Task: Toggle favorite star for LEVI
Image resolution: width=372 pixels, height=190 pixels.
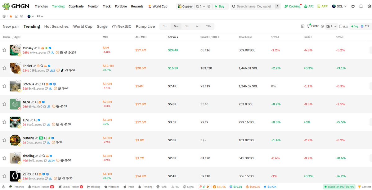Action: click(4, 122)
